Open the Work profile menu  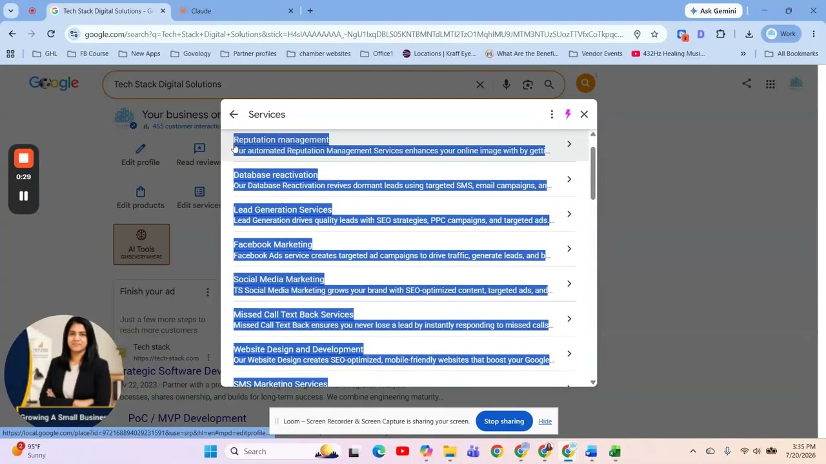coord(781,34)
